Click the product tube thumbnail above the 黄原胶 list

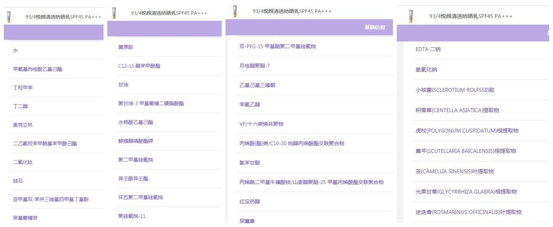(x=114, y=13)
